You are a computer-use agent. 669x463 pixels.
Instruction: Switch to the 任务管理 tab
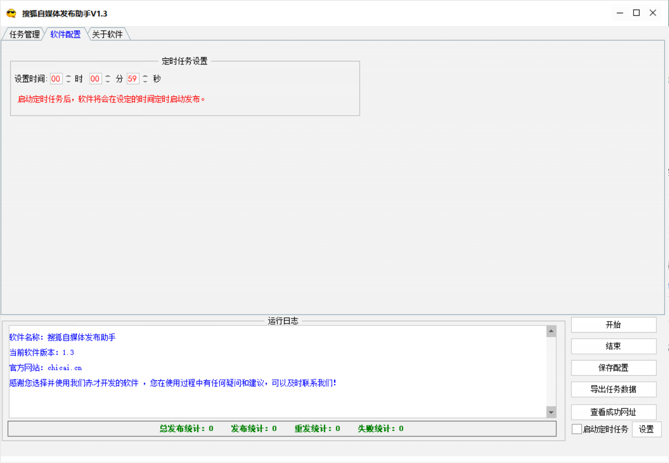tap(24, 34)
